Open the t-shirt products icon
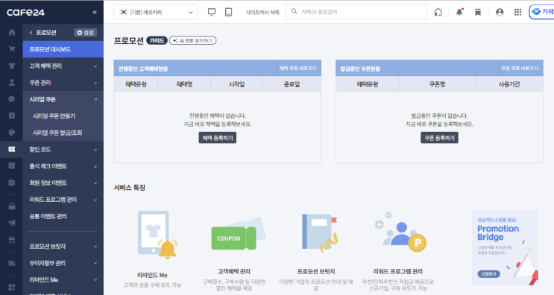 [x=12, y=66]
